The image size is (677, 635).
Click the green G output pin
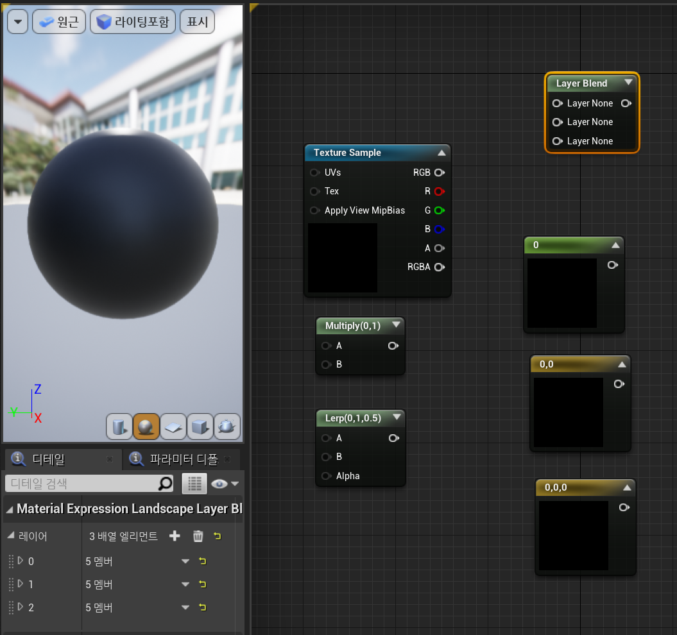pyautogui.click(x=440, y=210)
